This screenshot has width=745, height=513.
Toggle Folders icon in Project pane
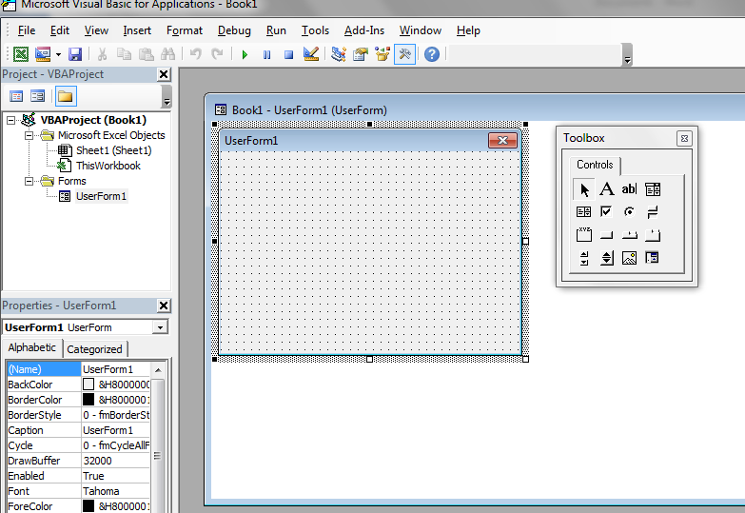coord(66,96)
